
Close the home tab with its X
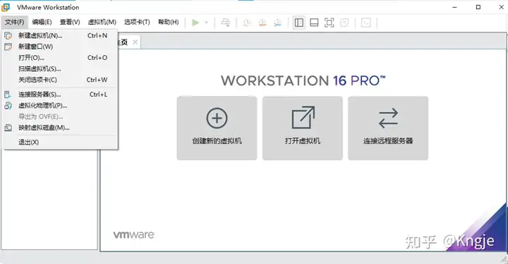point(135,42)
